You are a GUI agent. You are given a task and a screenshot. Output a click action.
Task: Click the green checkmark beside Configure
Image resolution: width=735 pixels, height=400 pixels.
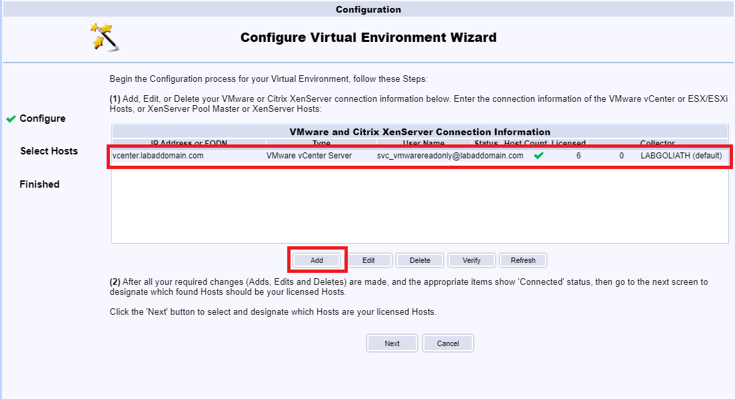coord(11,119)
